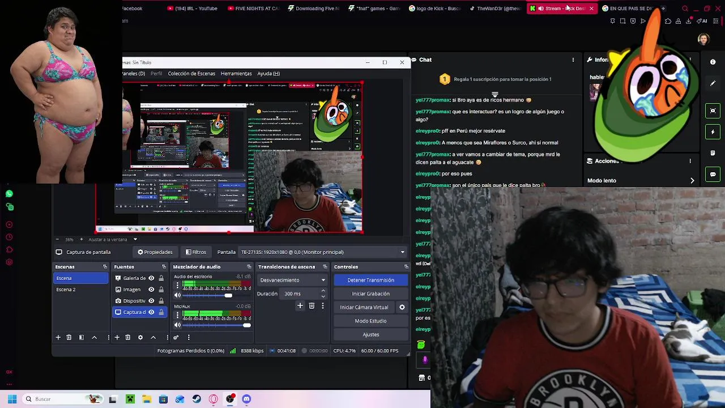The height and width of the screenshot is (408, 725).
Task: Switch to FIVE NIGHTS AT browser tab
Action: pos(253,8)
